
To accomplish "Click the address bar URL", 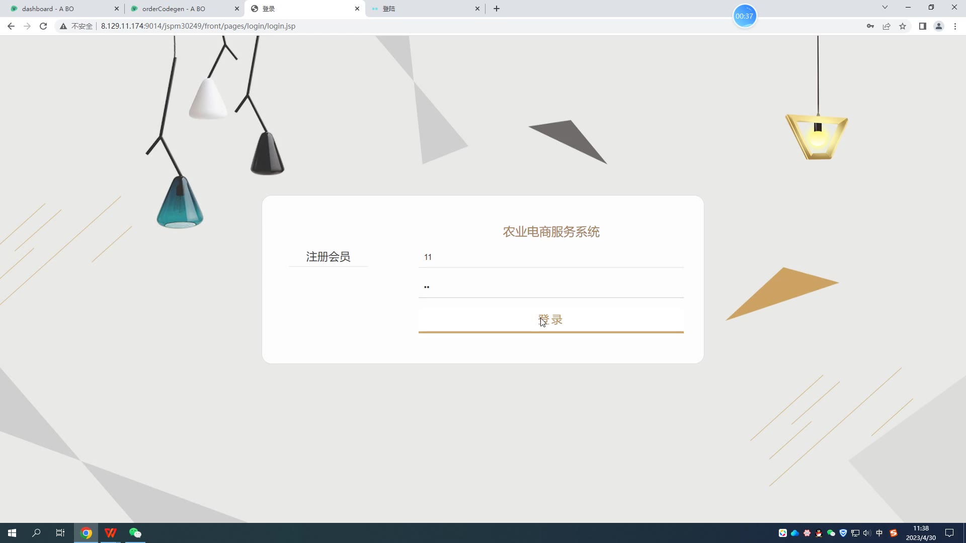I will pos(198,26).
